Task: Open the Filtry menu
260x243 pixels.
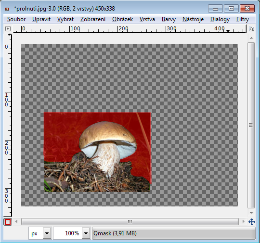Action: pyautogui.click(x=243, y=19)
